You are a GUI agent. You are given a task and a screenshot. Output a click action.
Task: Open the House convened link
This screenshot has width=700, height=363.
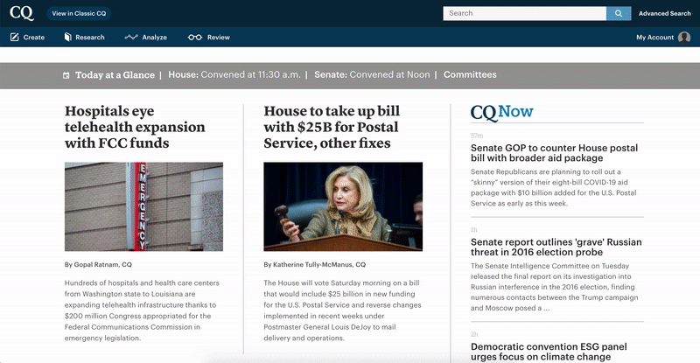pos(234,74)
